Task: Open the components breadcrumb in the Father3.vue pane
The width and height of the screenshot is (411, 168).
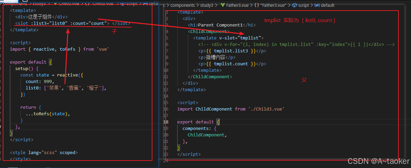Action: click(182, 5)
